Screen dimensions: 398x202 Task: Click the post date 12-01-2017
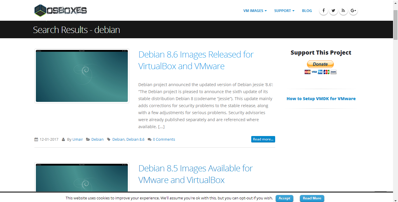tap(49, 140)
